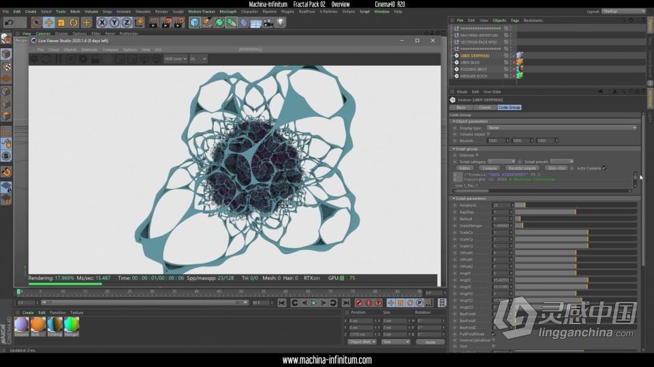Open the Display type dropdown
The image size is (654, 367).
click(562, 128)
